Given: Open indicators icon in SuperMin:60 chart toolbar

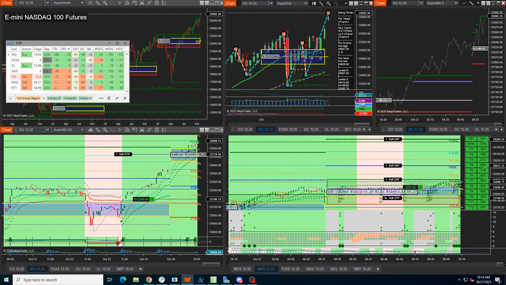Looking at the screenshot, I should tap(142, 130).
